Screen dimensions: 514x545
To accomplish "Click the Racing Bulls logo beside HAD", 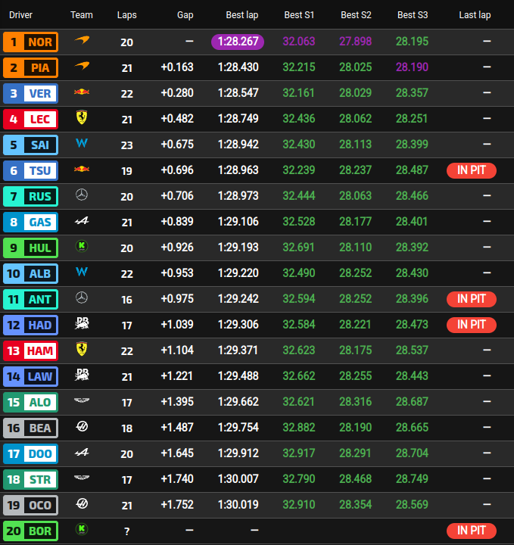I will [x=82, y=324].
